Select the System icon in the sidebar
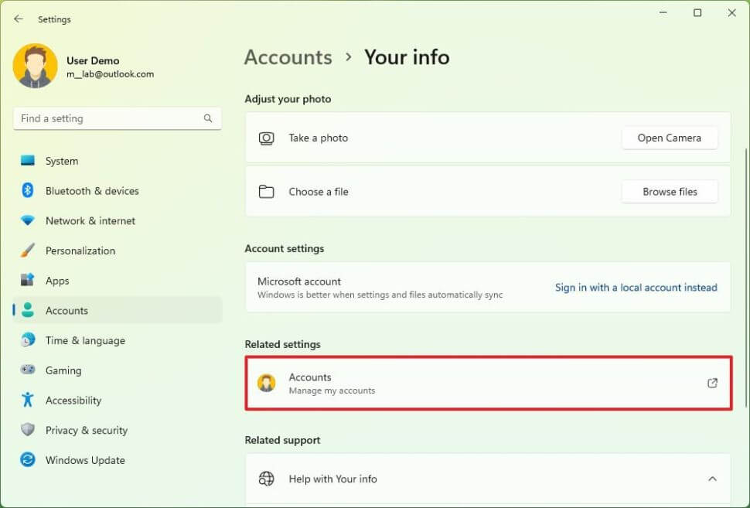750x508 pixels. coord(28,161)
